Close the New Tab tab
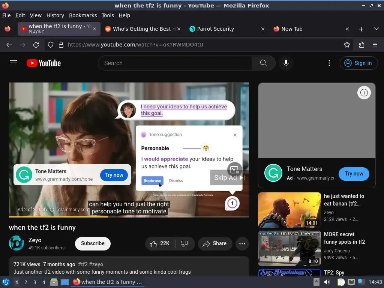The width and height of the screenshot is (384, 288). pos(347,29)
